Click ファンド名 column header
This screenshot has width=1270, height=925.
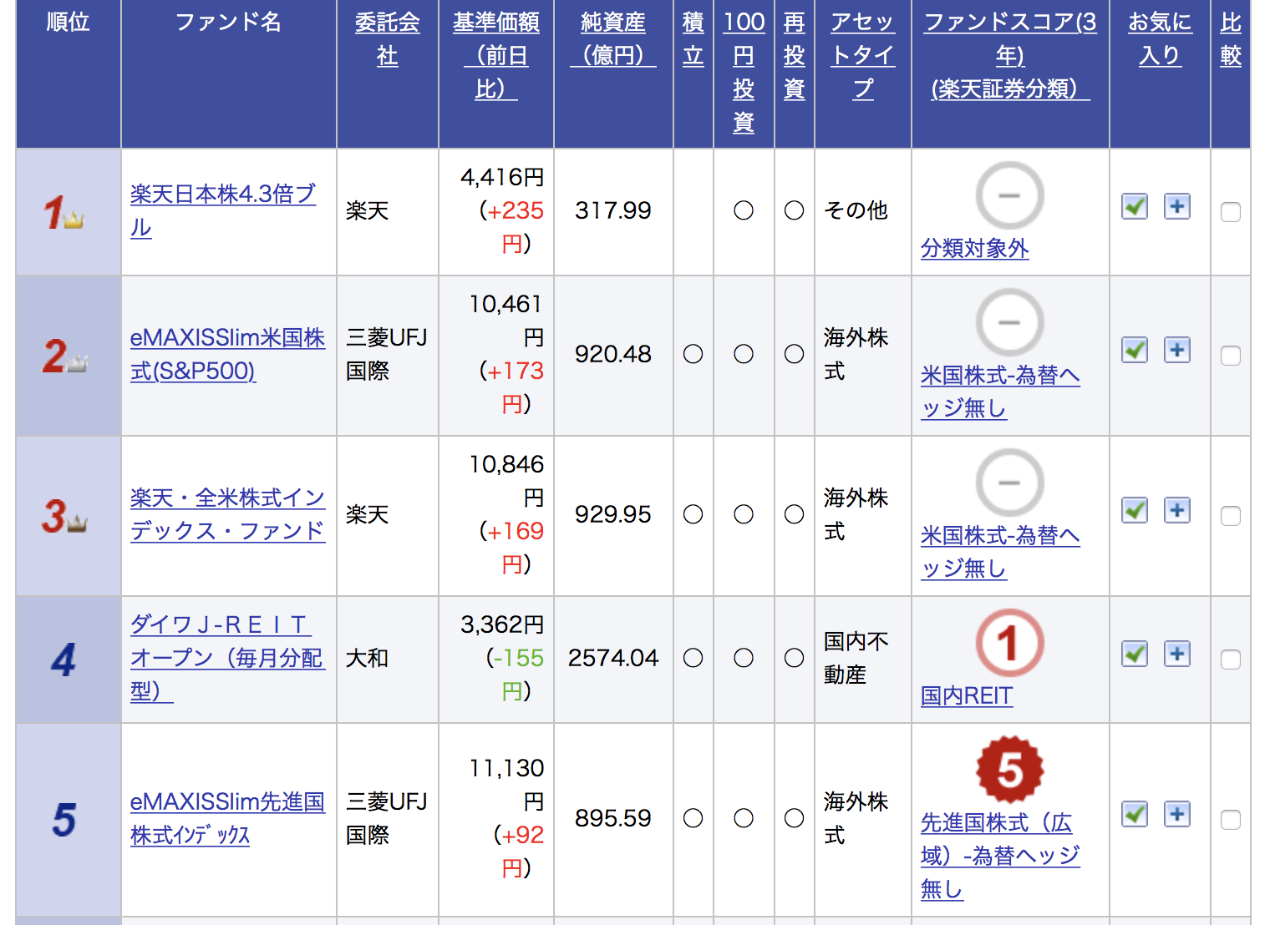click(x=229, y=23)
